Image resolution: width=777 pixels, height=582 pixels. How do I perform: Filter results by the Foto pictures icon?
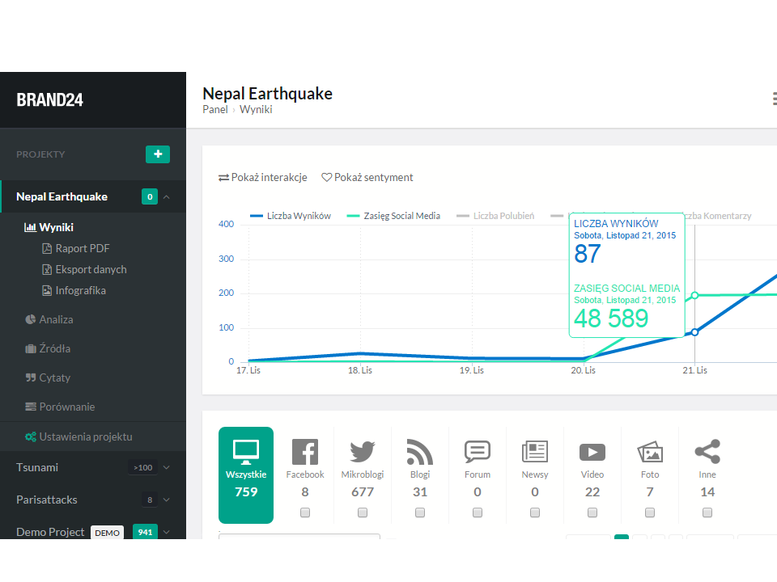coord(650,452)
